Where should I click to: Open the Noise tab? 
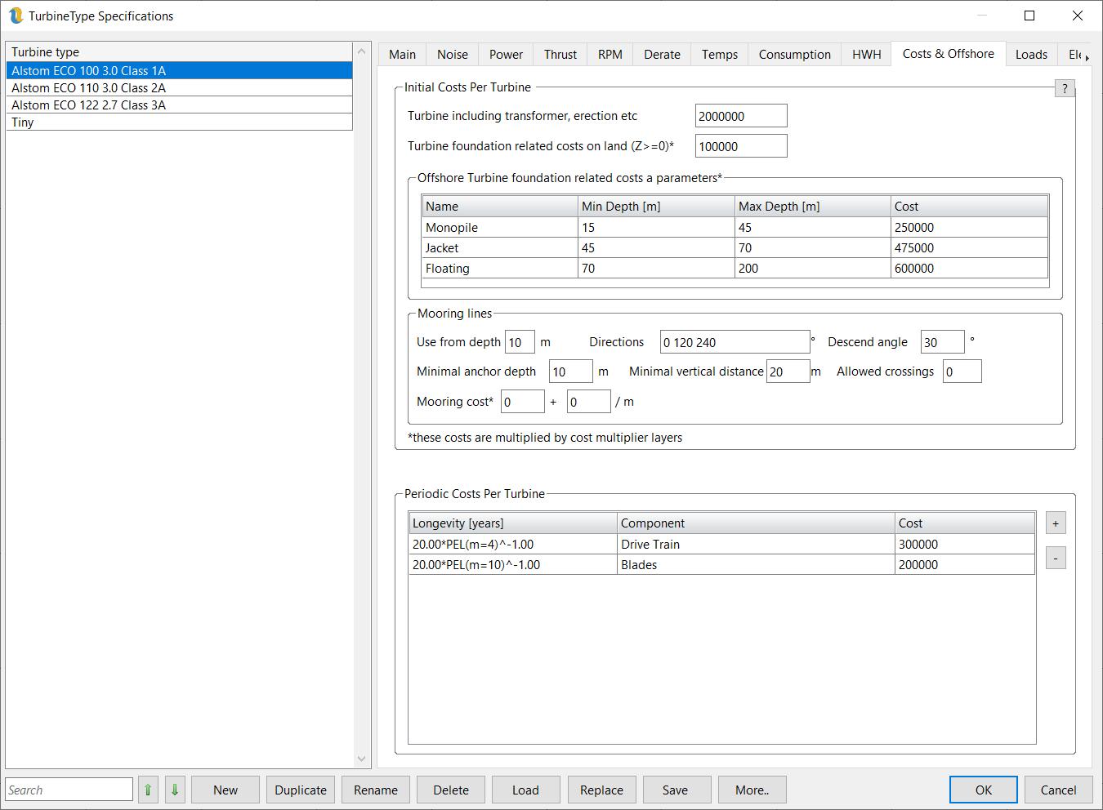(452, 55)
